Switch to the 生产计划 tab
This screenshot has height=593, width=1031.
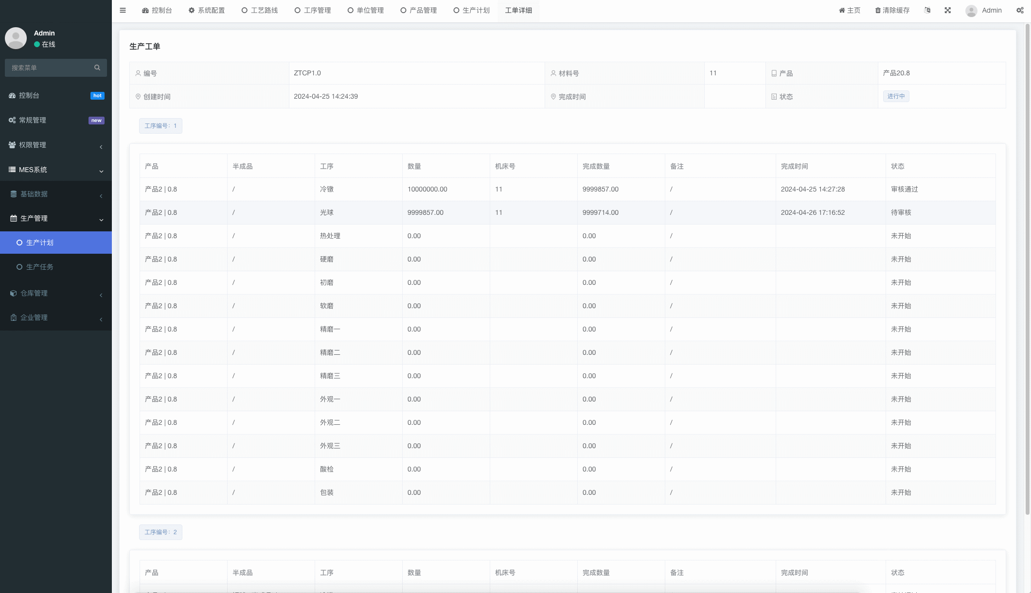coord(472,10)
